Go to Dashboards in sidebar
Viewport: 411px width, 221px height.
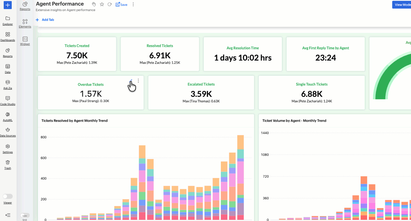(x=8, y=37)
